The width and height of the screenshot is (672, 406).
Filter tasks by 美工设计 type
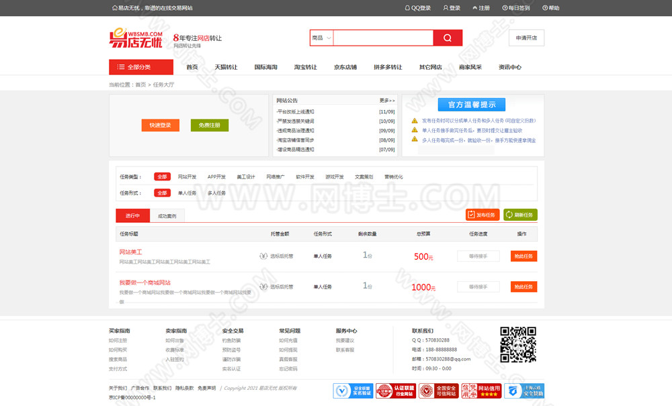click(x=246, y=176)
